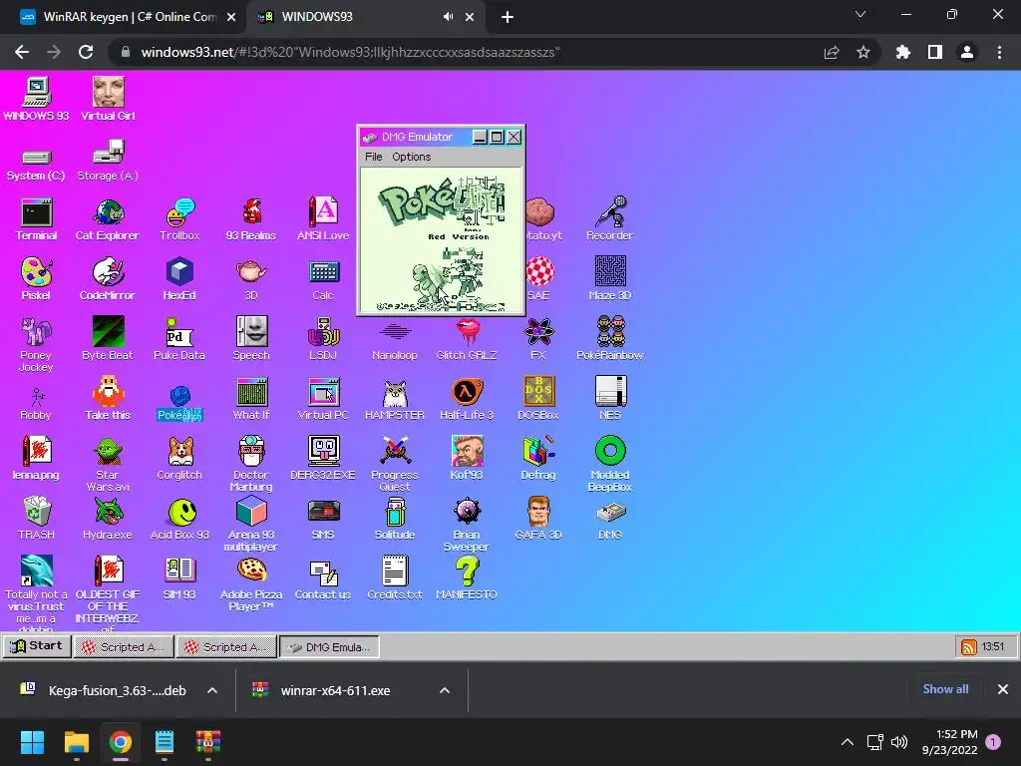This screenshot has height=766, width=1021.
Task: Open Acid Box 93 smiley icon
Action: [179, 519]
